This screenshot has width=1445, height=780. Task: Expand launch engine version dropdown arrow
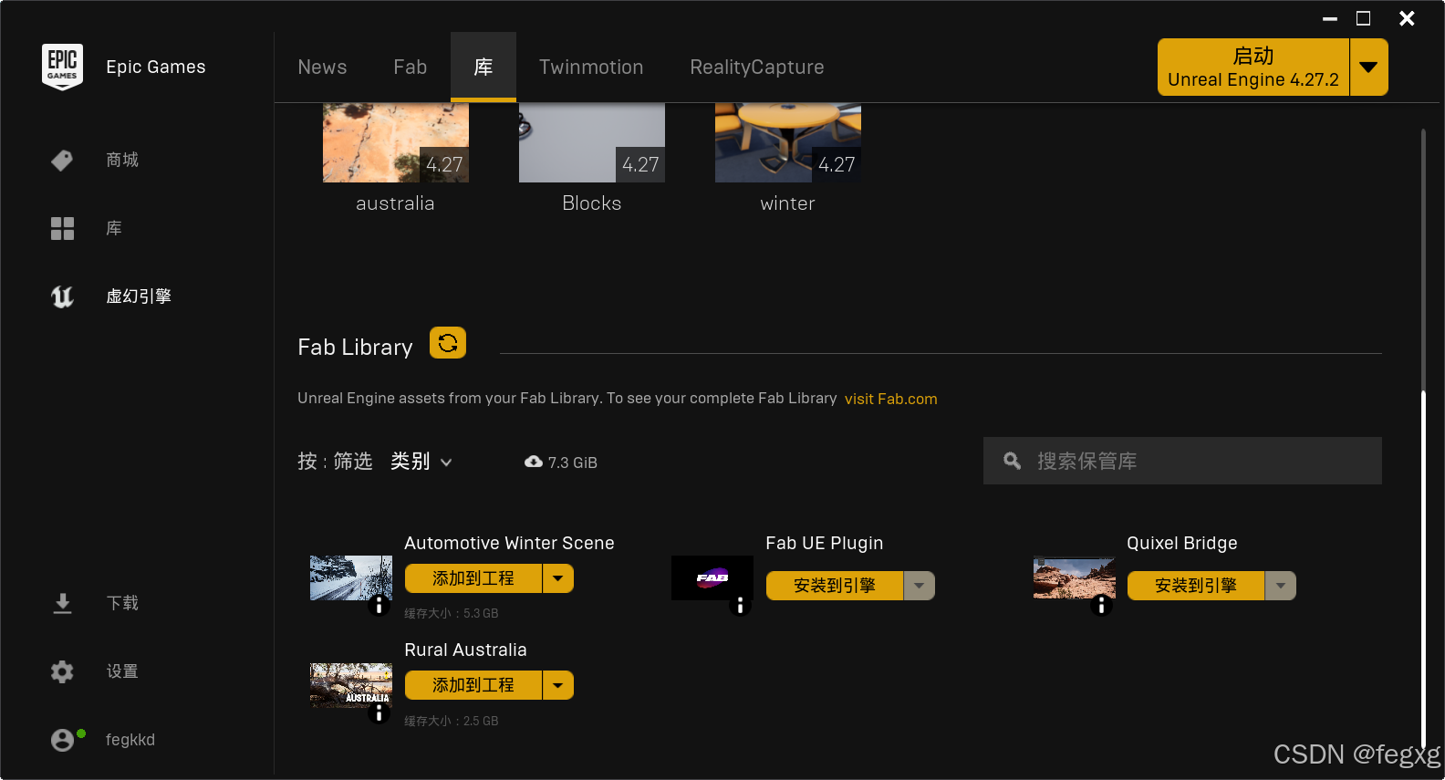(1368, 67)
